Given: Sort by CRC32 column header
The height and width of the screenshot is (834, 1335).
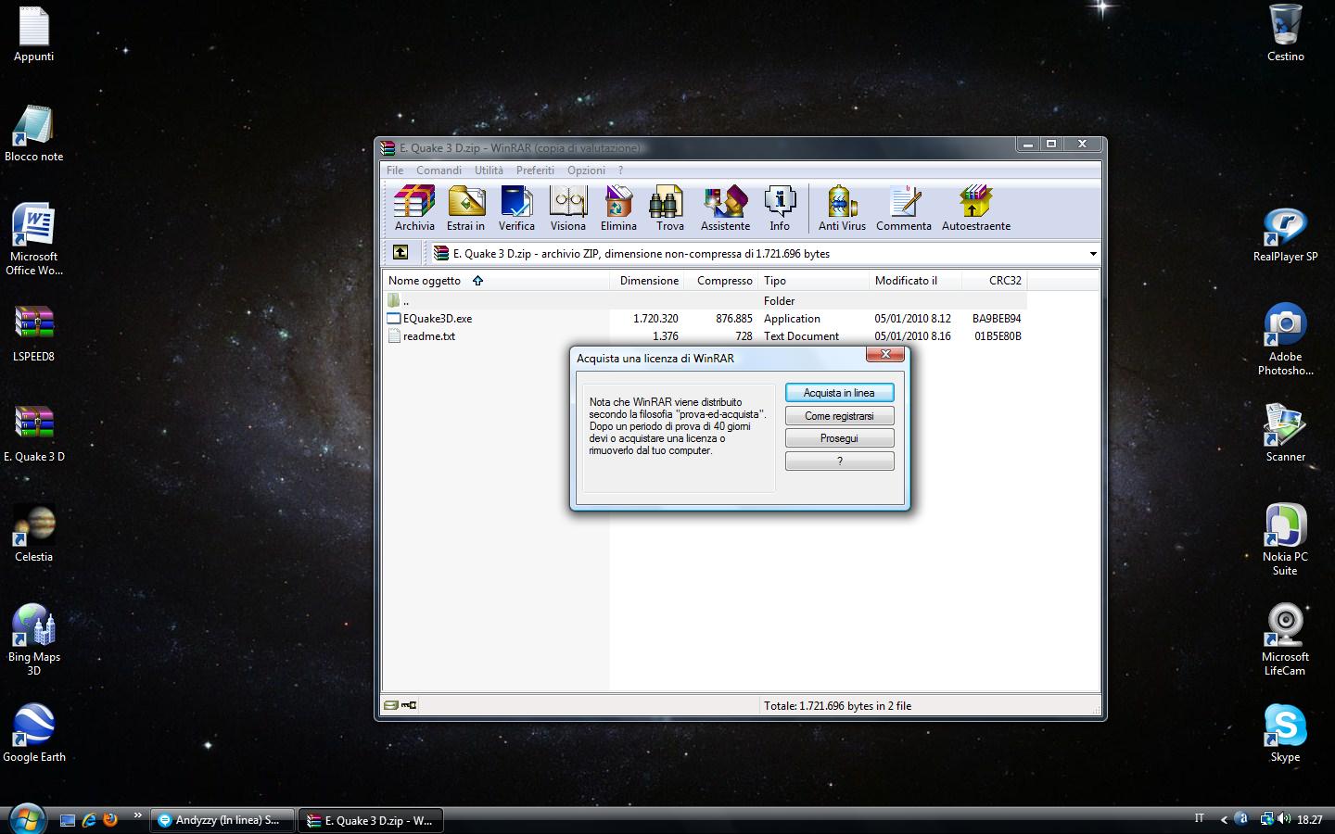Looking at the screenshot, I should pyautogui.click(x=994, y=281).
